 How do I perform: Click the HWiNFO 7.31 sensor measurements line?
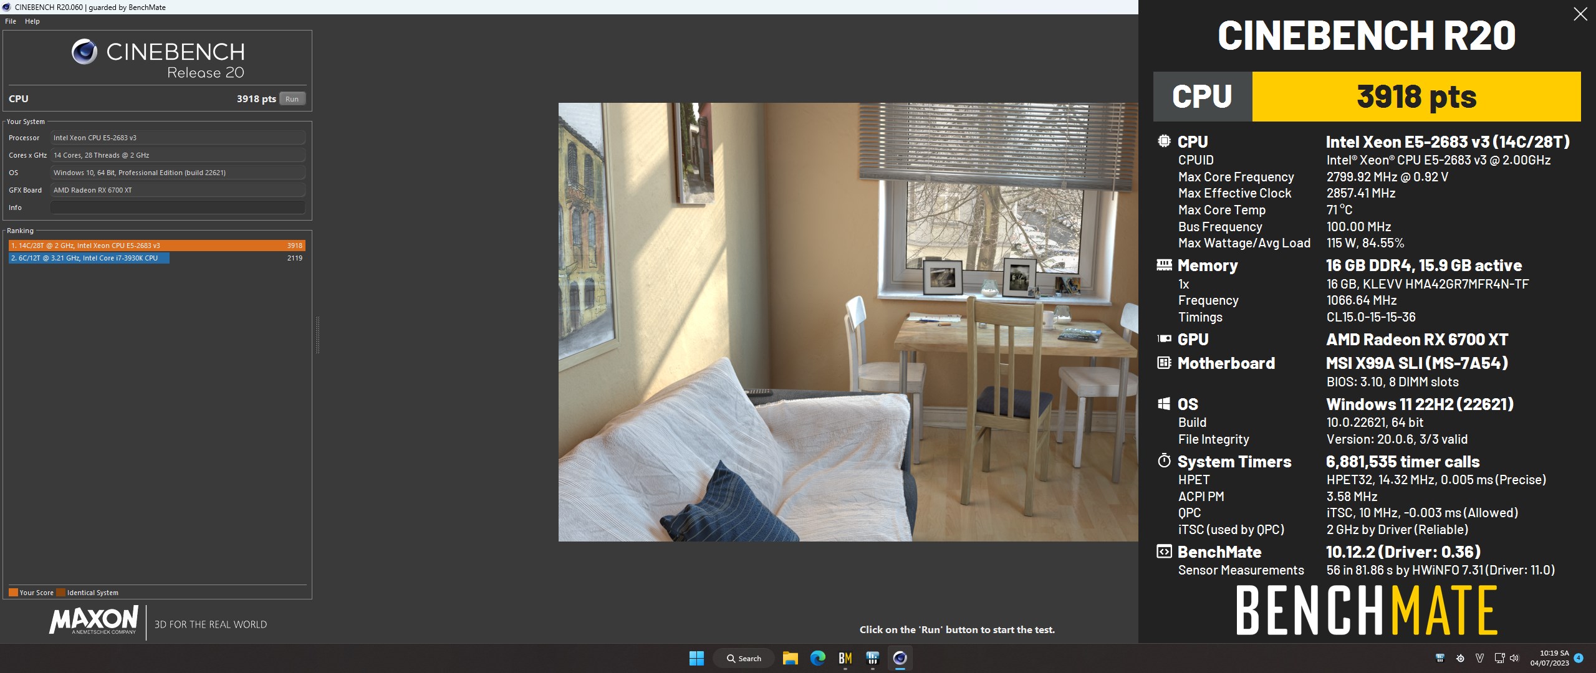pyautogui.click(x=1441, y=570)
